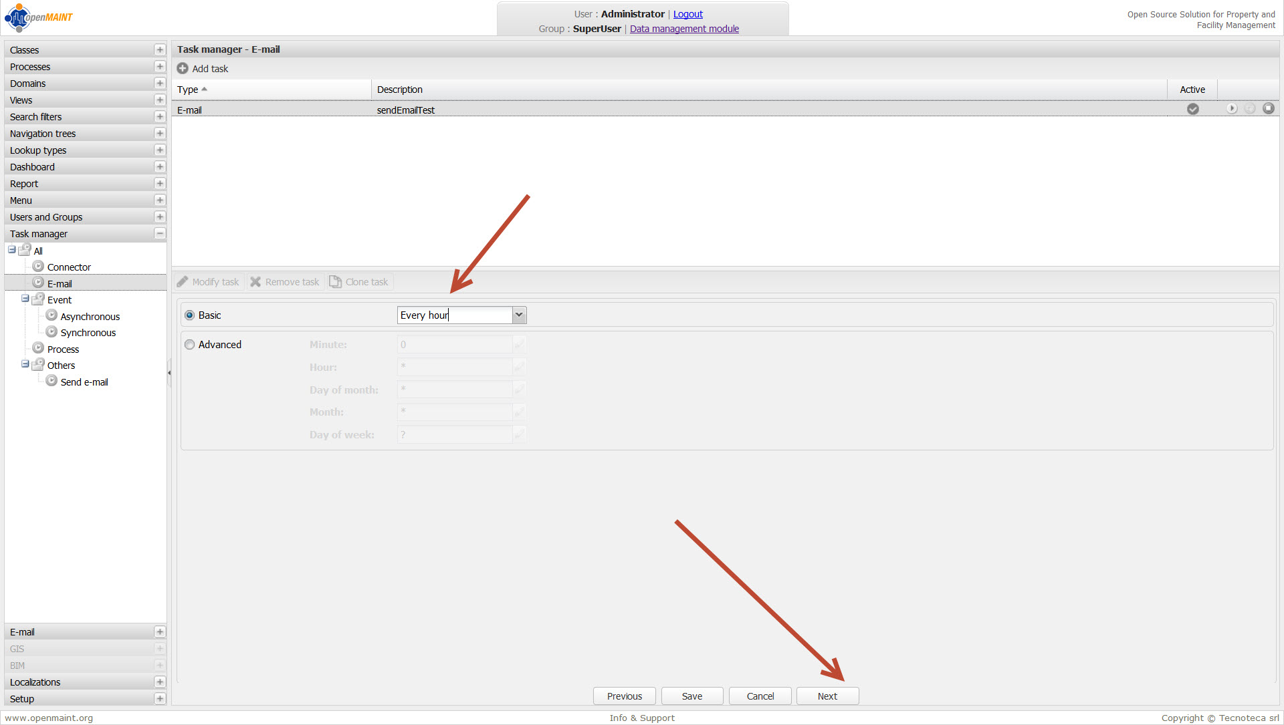The image size is (1284, 725).
Task: Click the Add task plus icon
Action: tap(183, 68)
